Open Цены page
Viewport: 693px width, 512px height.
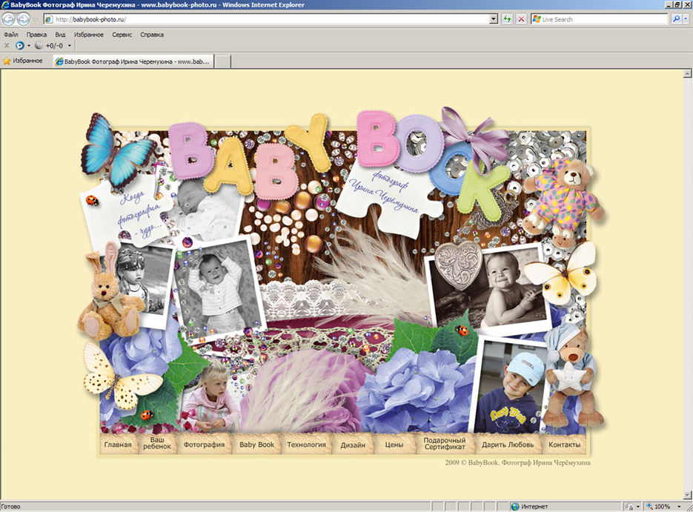tap(394, 445)
